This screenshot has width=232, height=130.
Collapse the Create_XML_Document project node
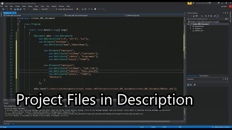188,24
